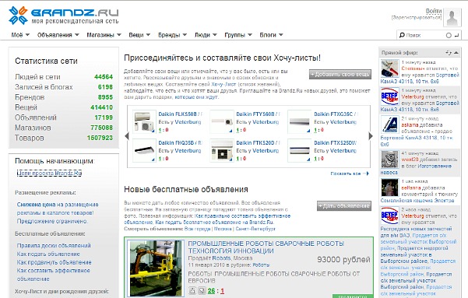Open Daikin FLKS50B product thumbnail
Viewport: 468px width, 298px height.
(144, 121)
